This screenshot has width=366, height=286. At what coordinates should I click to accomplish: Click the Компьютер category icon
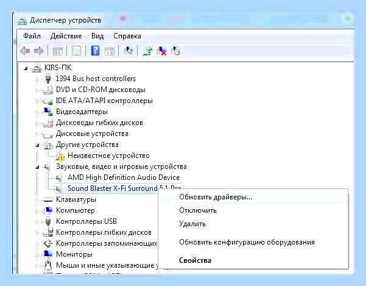click(48, 210)
